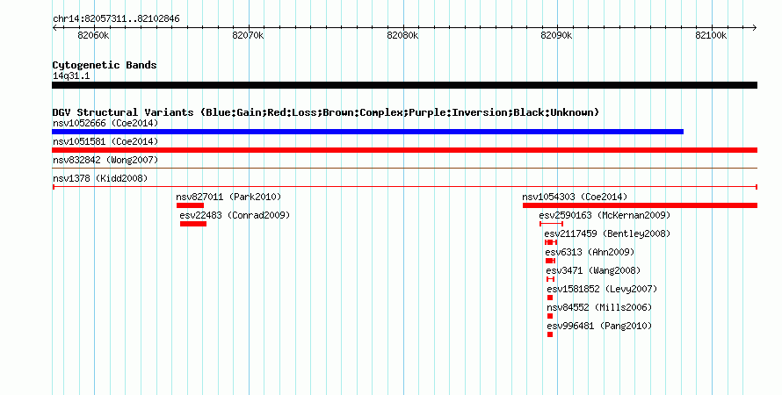The image size is (782, 395).
Task: Click the red nsv1051581 loss variant bar
Action: [404, 150]
